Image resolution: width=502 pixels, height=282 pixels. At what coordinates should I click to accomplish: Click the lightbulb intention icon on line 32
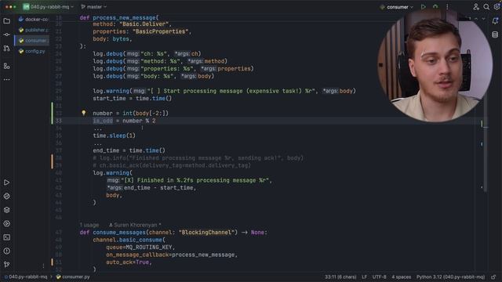coord(84,113)
